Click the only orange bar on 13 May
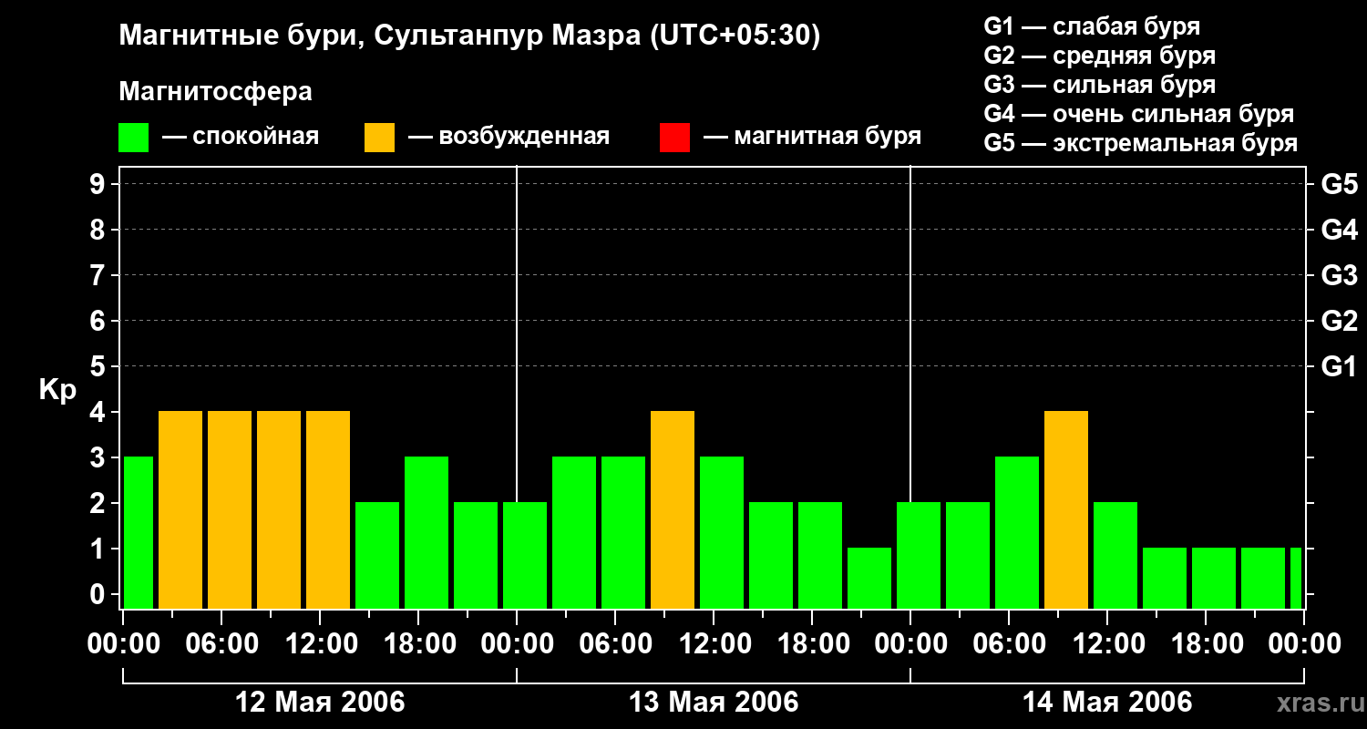The image size is (1367, 729). (673, 509)
